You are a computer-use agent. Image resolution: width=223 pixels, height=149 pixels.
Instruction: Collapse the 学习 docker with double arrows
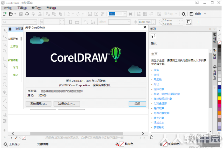click(x=210, y=29)
